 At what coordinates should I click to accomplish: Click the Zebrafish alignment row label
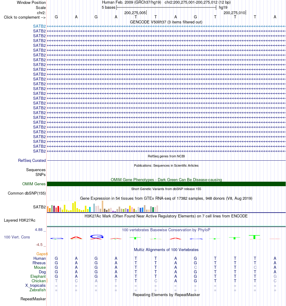click(x=38, y=290)
